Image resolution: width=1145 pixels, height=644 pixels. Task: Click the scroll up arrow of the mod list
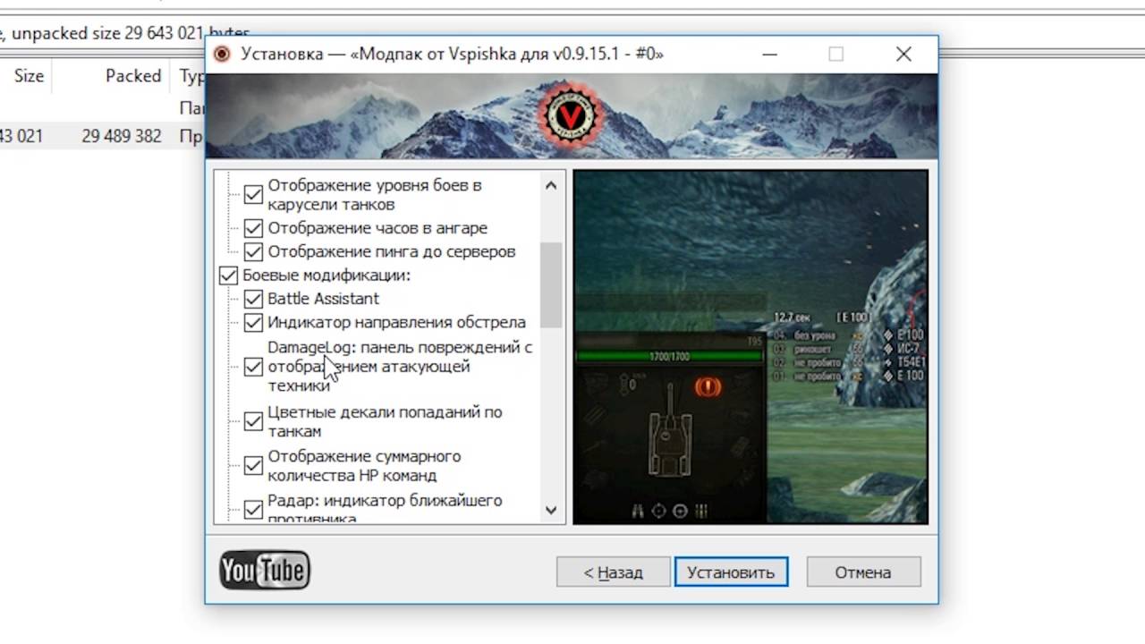pyautogui.click(x=551, y=185)
